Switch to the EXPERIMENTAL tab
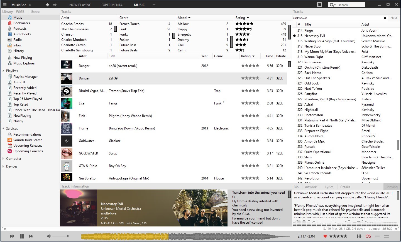This screenshot has height=242, width=401. pyautogui.click(x=113, y=5)
